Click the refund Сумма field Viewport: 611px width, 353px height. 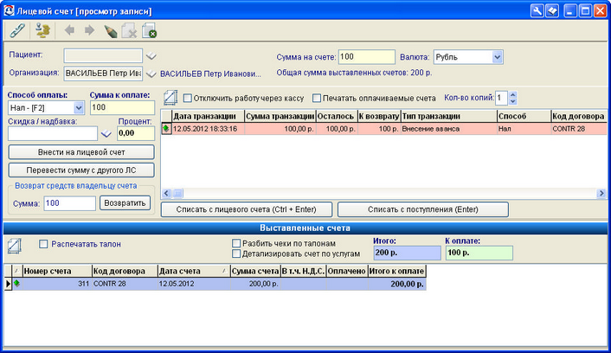(70, 203)
